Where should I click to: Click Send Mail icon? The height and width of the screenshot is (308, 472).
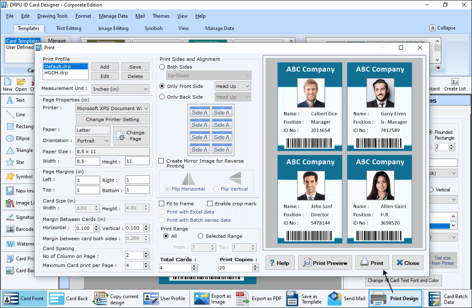[346, 299]
